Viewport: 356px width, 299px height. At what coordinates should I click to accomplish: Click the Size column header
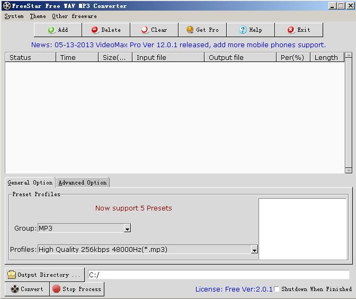(x=115, y=57)
